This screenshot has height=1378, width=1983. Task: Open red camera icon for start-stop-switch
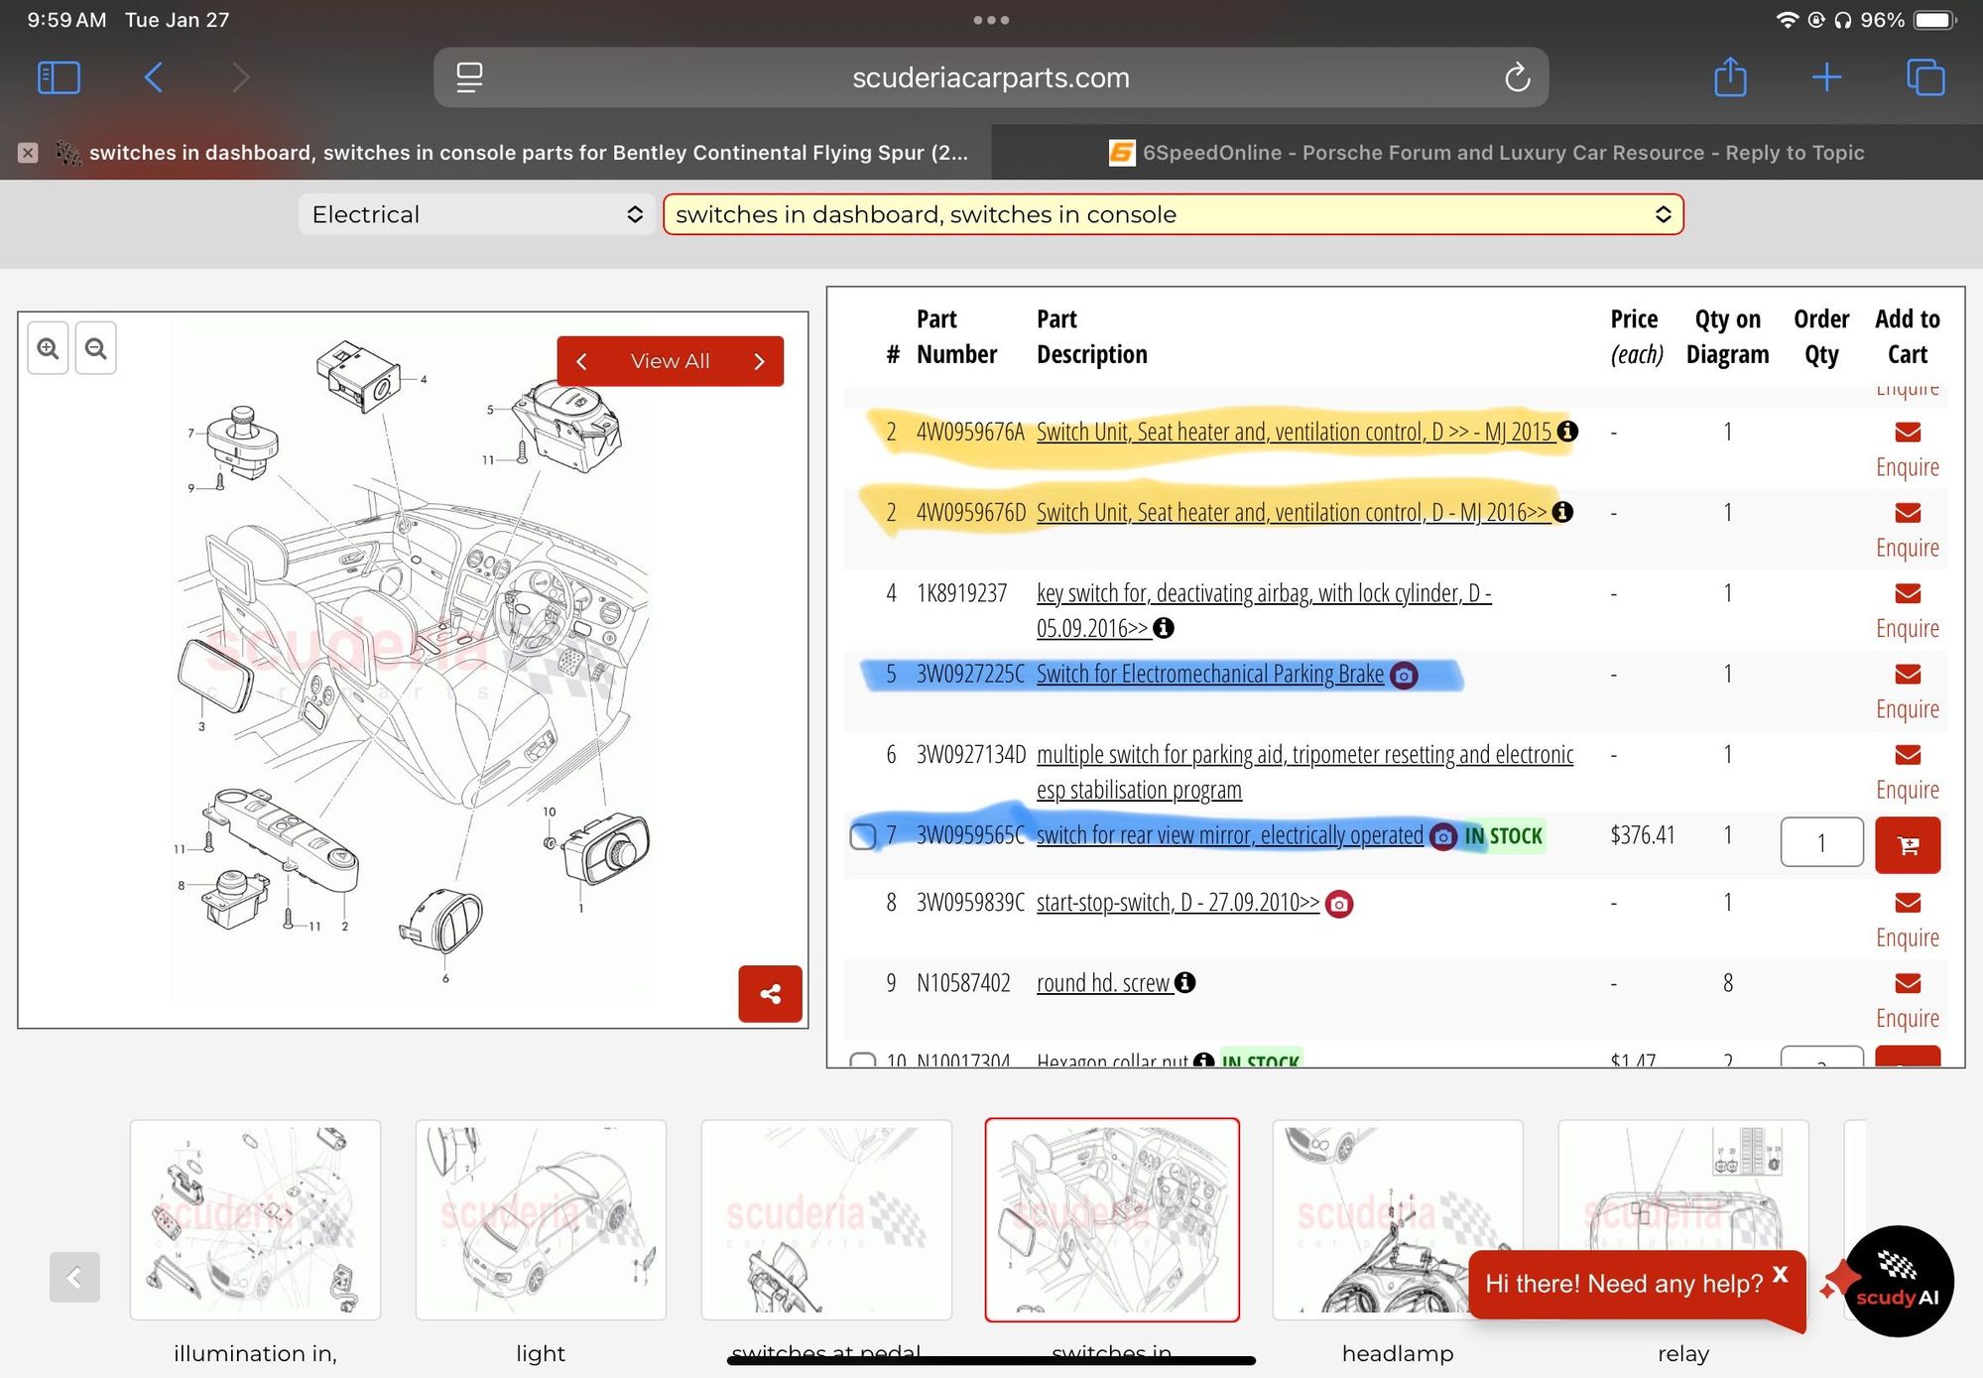pyautogui.click(x=1338, y=904)
